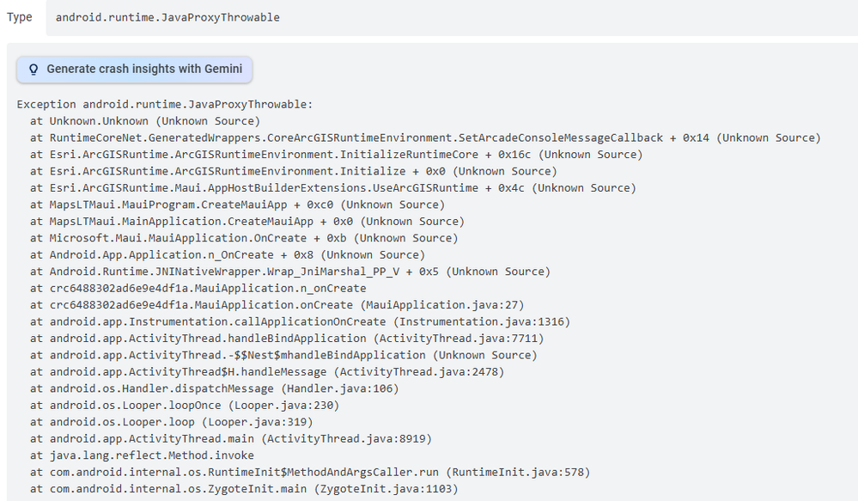The width and height of the screenshot is (858, 501).
Task: Select the Looper.loop (Looper.java:319) line
Action: coord(172,422)
